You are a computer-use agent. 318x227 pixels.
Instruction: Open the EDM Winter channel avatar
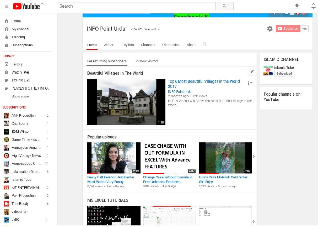(7, 131)
